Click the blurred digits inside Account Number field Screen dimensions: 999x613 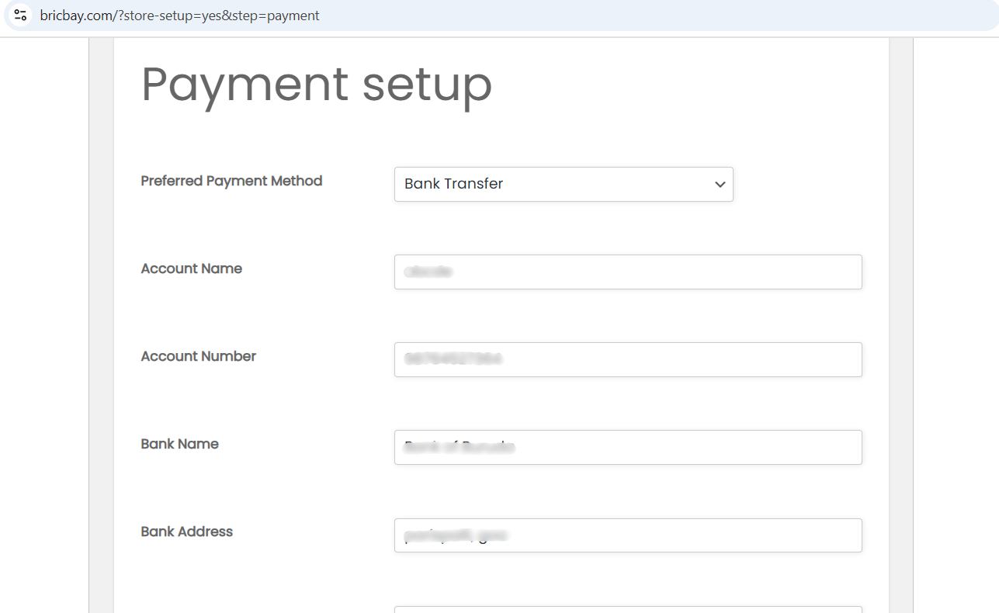click(x=453, y=359)
